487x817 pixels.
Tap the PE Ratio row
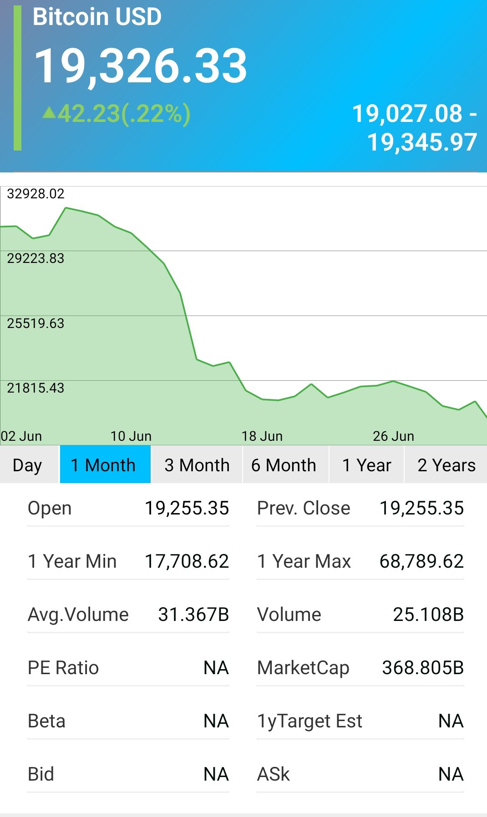tap(128, 668)
